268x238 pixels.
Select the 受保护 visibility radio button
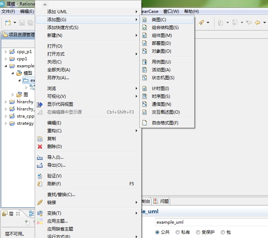(198, 232)
